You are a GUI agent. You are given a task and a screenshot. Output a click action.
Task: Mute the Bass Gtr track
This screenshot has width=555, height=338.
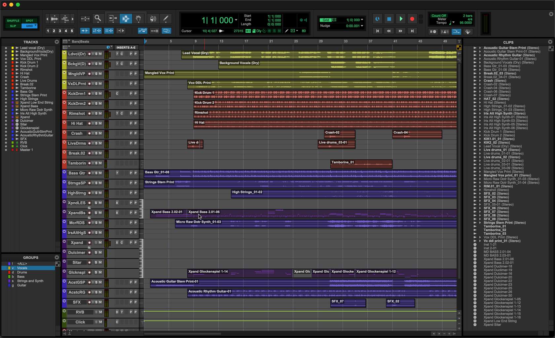pyautogui.click(x=100, y=173)
